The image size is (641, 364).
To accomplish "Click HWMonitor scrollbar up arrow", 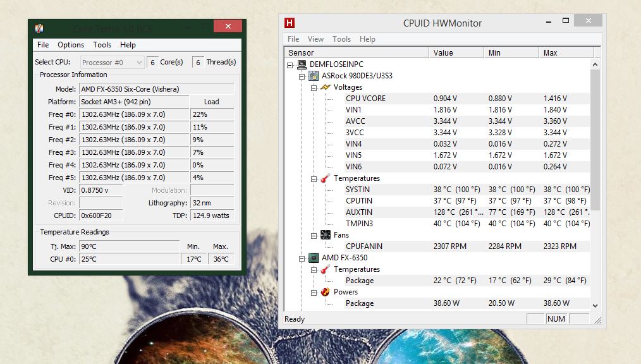I will click(595, 64).
